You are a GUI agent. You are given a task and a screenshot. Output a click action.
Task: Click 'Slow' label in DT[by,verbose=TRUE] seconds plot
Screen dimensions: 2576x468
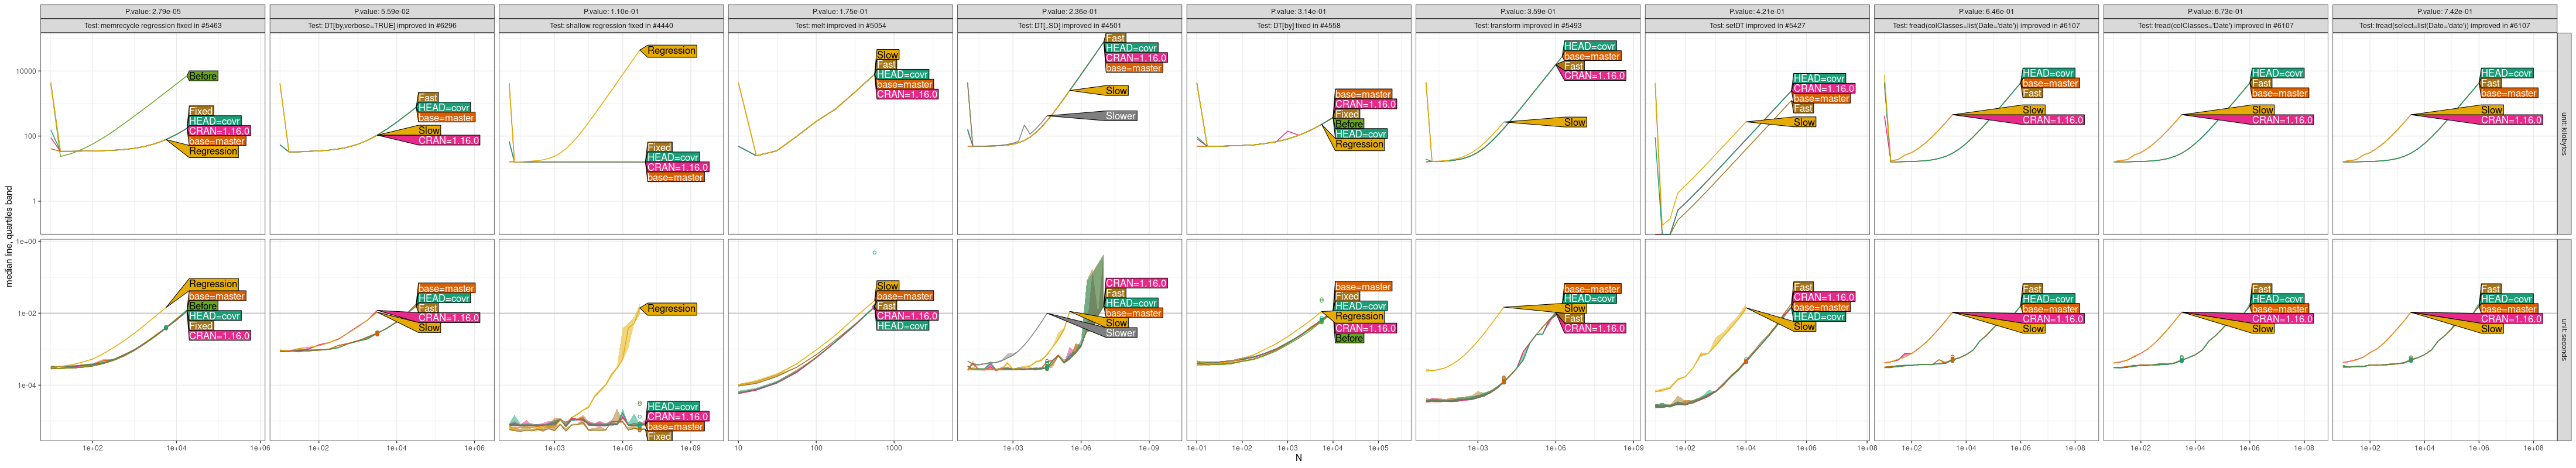pos(429,328)
